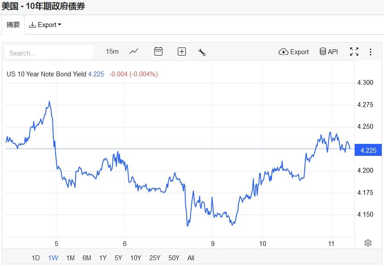This screenshot has width=384, height=266.
Task: Expand the Export dropdown beside 摘要
Action: (x=45, y=25)
